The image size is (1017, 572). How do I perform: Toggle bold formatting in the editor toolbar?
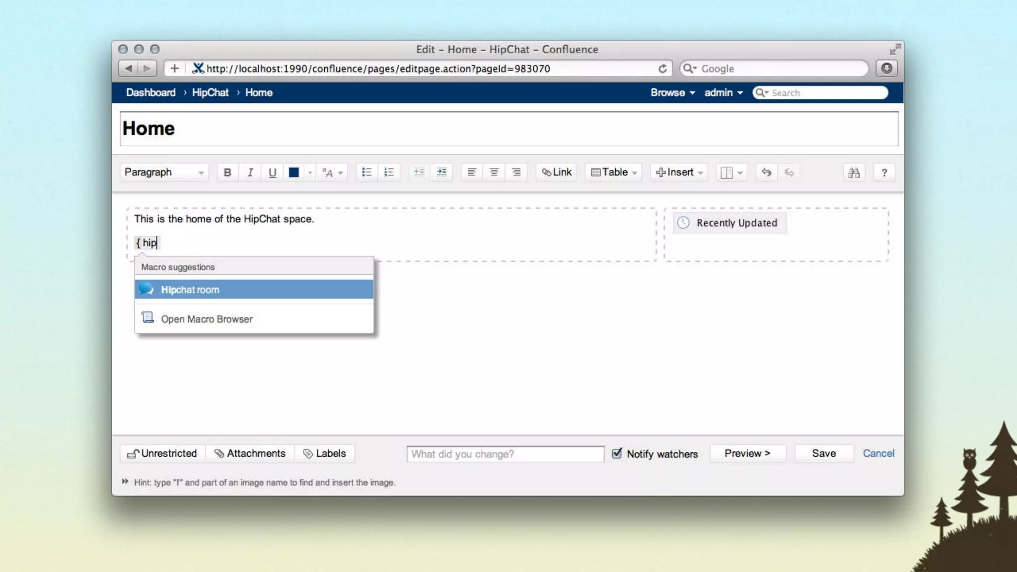227,172
